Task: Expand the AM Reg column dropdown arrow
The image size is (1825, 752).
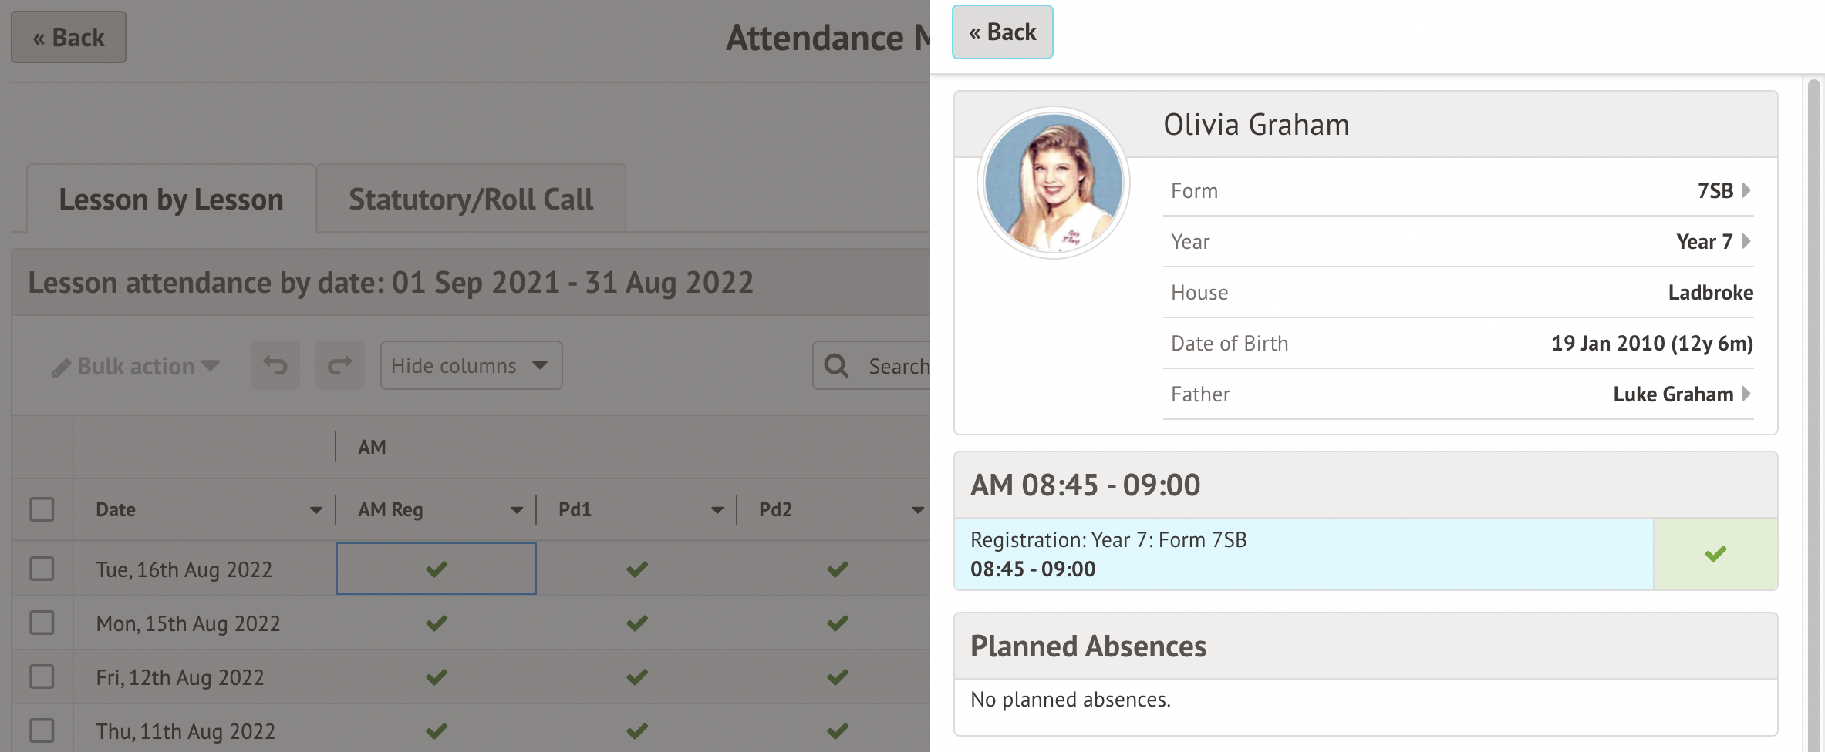Action: [517, 510]
